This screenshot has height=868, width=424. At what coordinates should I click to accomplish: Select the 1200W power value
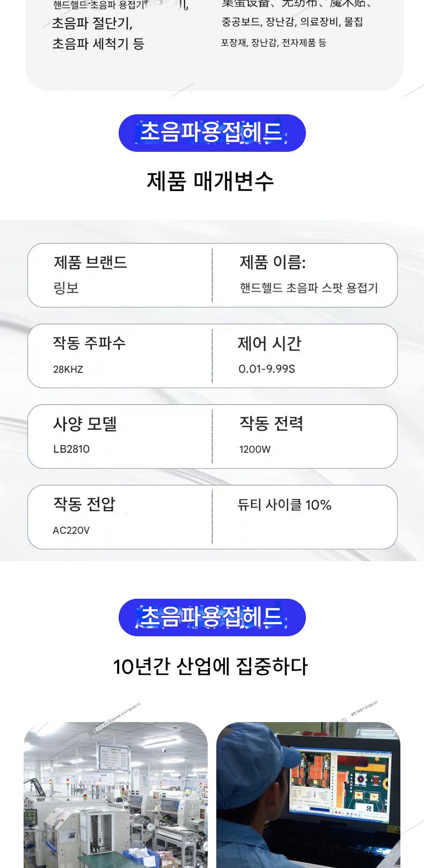[255, 450]
